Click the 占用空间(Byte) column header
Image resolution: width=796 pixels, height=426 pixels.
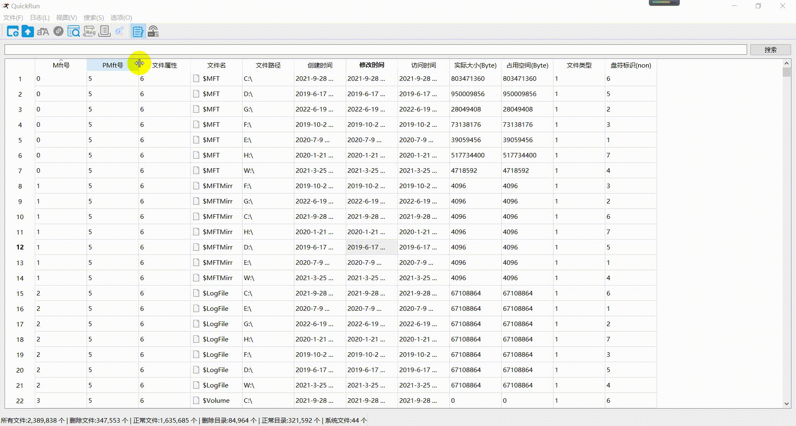(527, 65)
